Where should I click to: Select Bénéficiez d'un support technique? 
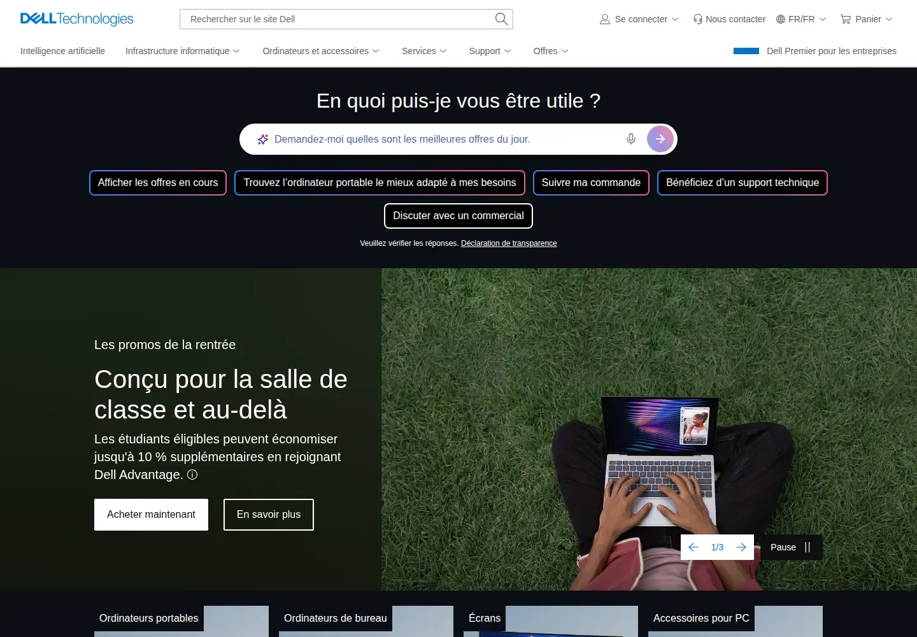pyautogui.click(x=743, y=183)
